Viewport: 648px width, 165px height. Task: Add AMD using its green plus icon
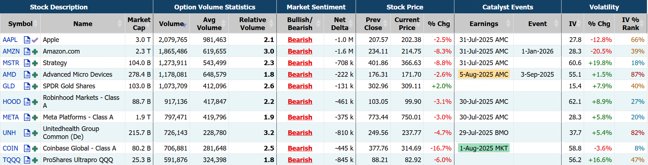click(x=35, y=75)
